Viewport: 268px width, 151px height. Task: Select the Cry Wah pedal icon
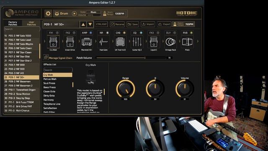[53, 42]
